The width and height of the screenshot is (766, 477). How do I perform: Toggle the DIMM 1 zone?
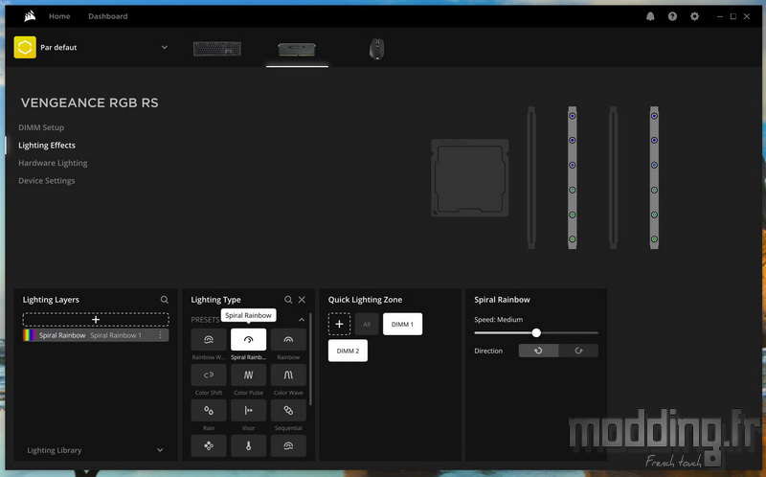[x=402, y=324]
